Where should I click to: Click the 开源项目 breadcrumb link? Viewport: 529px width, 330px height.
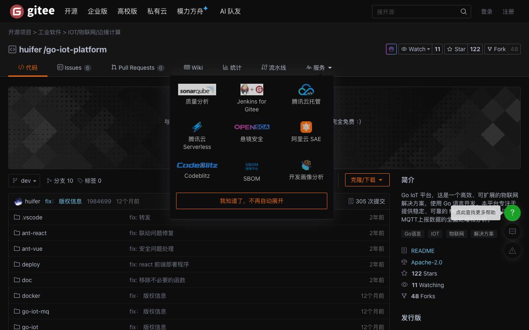(x=20, y=32)
